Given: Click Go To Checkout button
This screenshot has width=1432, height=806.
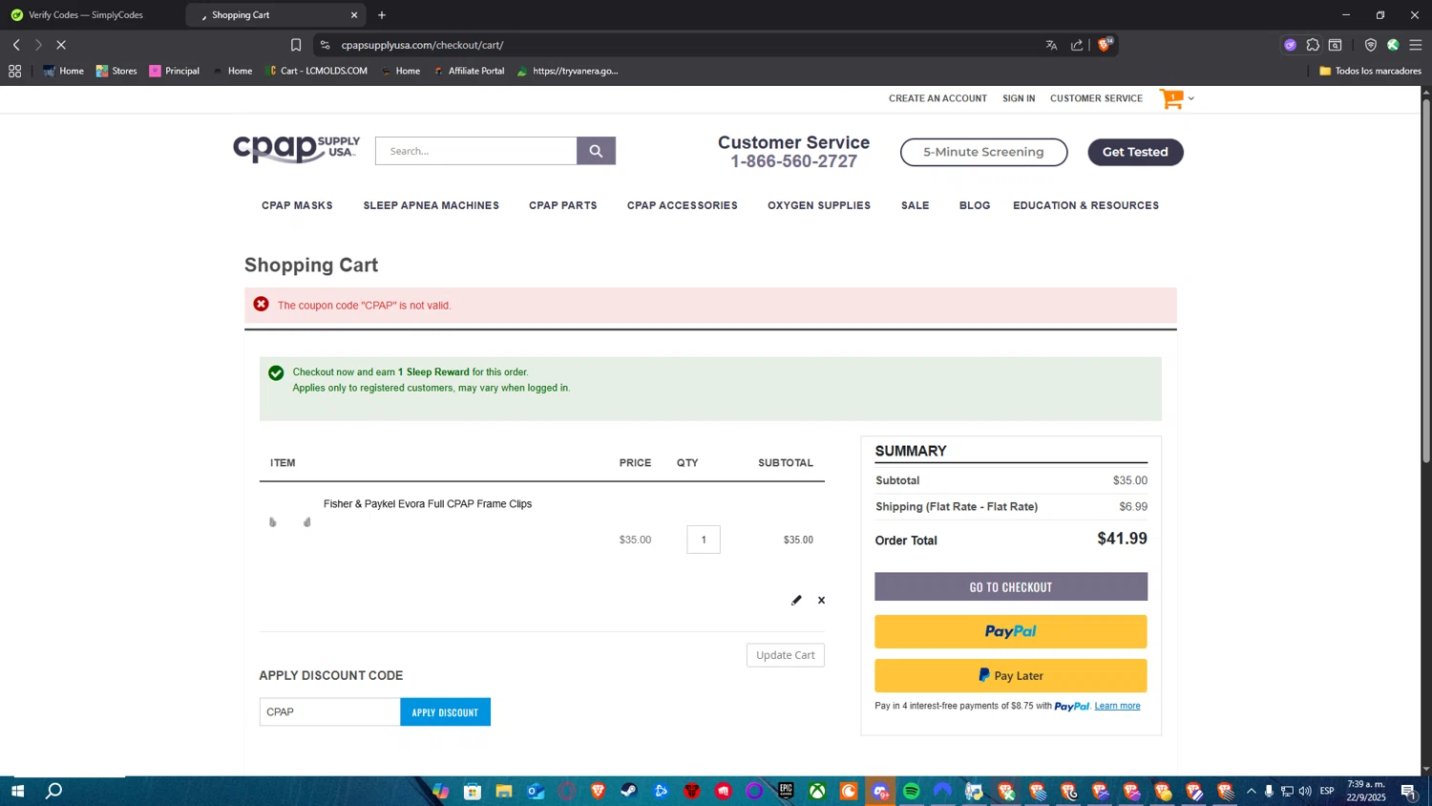Looking at the screenshot, I should tap(1011, 586).
